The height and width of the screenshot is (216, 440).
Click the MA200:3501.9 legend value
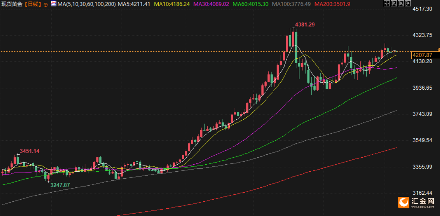pos(332,4)
